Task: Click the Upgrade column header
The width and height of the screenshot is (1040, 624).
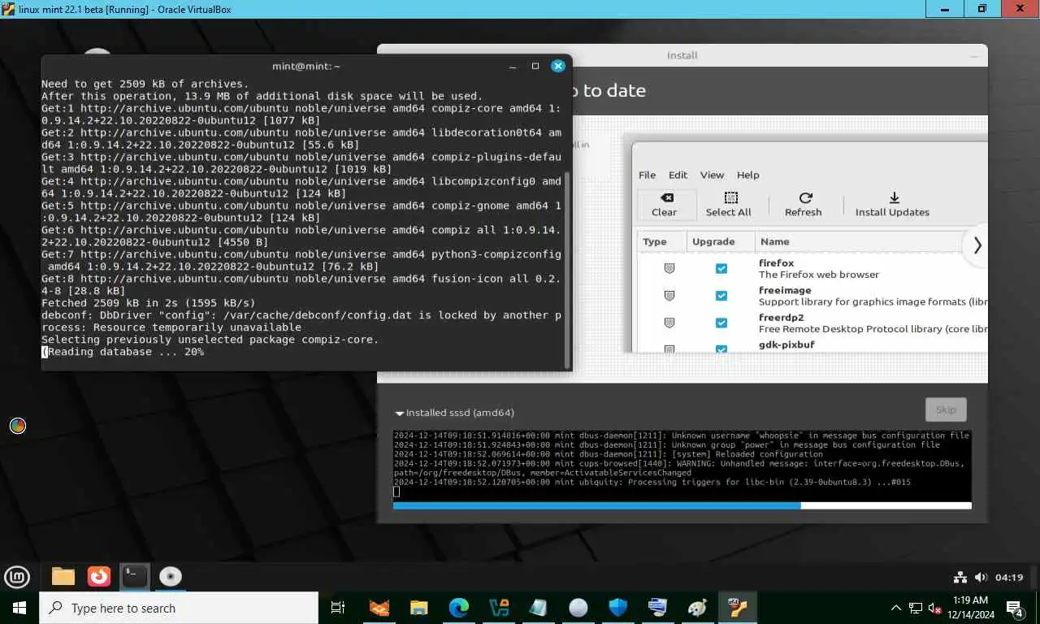Action: (x=719, y=241)
